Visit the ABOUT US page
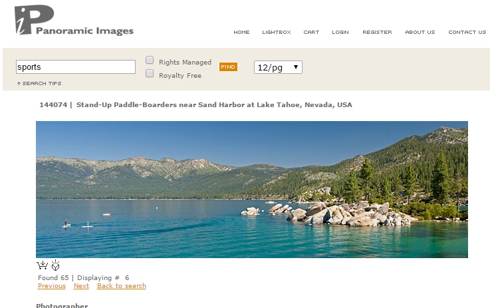 click(420, 32)
